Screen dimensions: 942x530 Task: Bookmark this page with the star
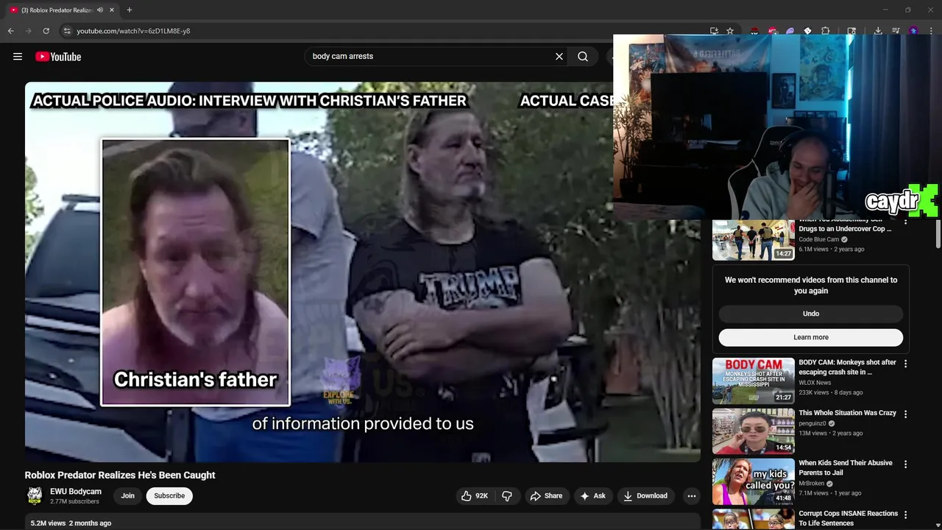tap(730, 31)
